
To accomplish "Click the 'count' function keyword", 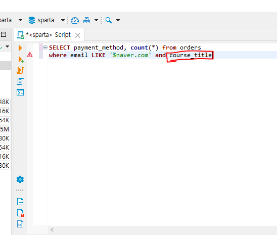I will [139, 48].
